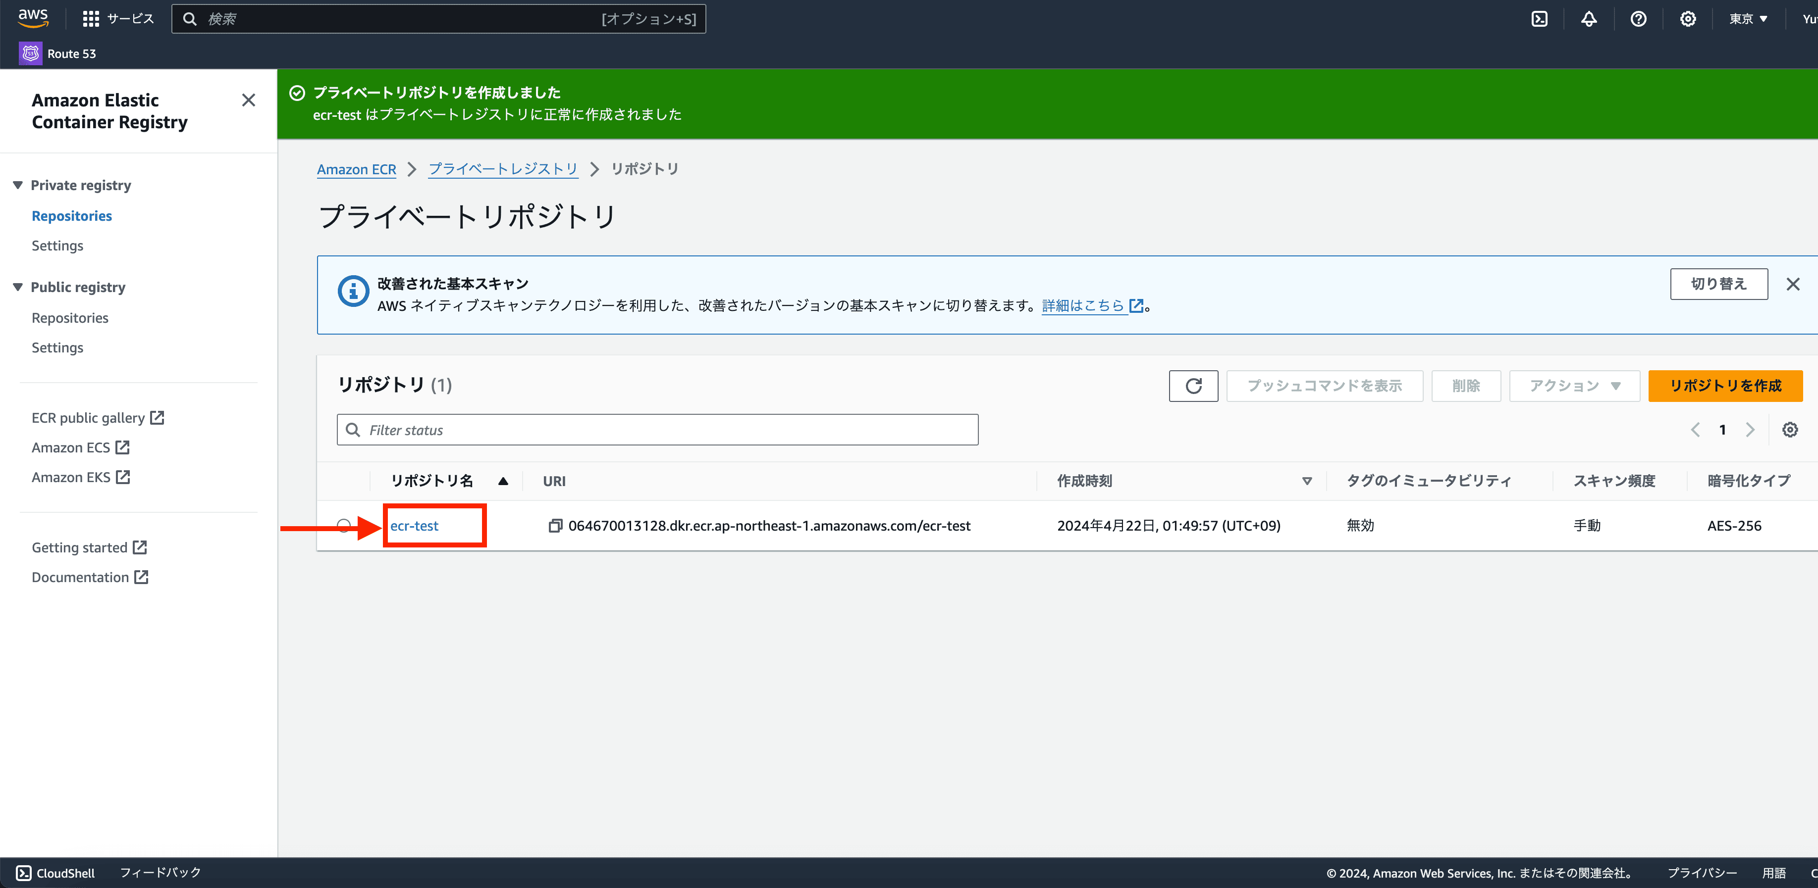Open the Terms link in footer

coord(1773,873)
